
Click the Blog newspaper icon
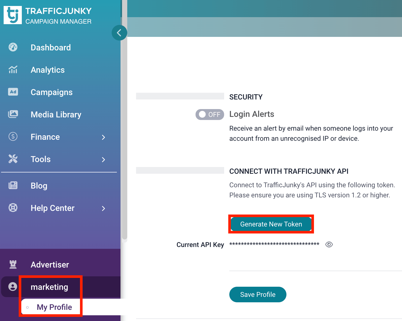13,185
